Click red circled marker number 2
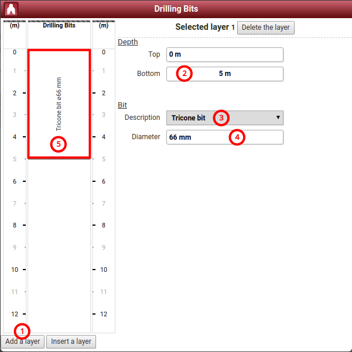This screenshot has height=352, width=352. (x=184, y=74)
